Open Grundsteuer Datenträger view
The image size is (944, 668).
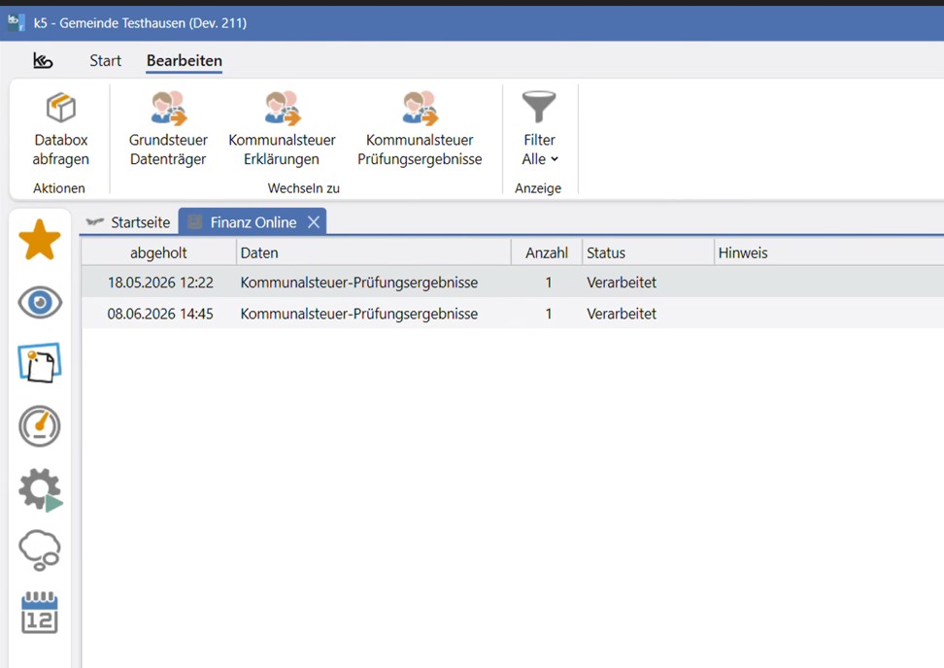[168, 128]
